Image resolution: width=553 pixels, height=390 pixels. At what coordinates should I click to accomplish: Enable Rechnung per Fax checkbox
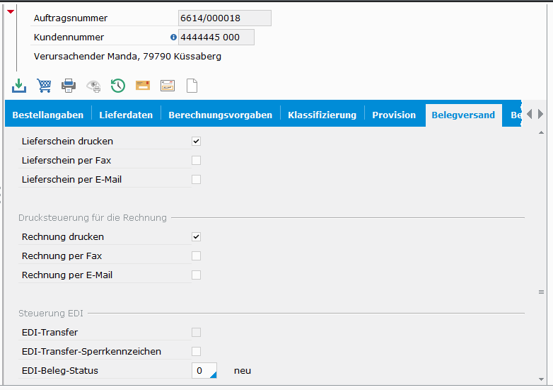(x=197, y=256)
